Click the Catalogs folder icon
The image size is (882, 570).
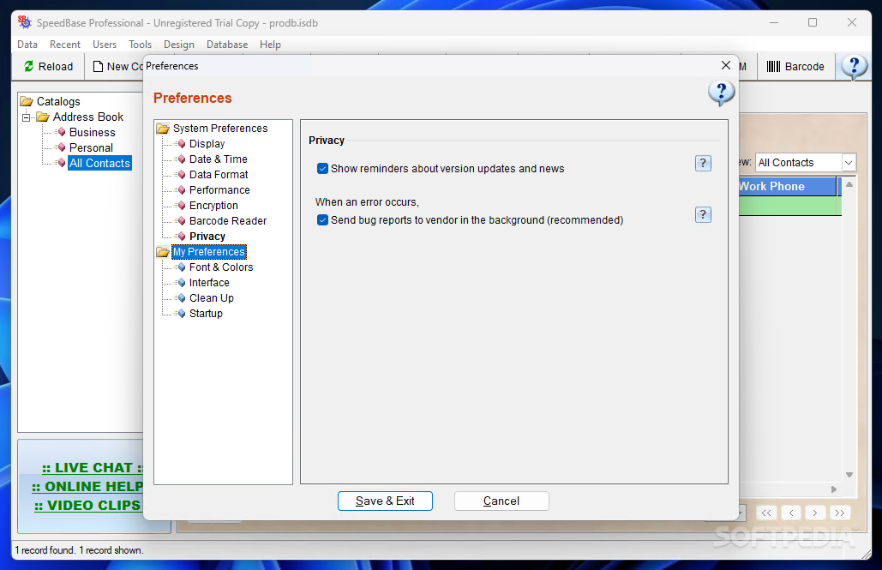[x=27, y=101]
